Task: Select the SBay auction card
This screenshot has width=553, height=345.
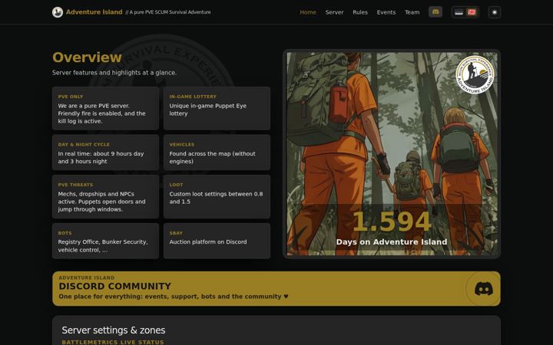Action: 217,242
